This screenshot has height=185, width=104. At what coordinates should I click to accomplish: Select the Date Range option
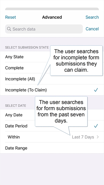click(52, 148)
